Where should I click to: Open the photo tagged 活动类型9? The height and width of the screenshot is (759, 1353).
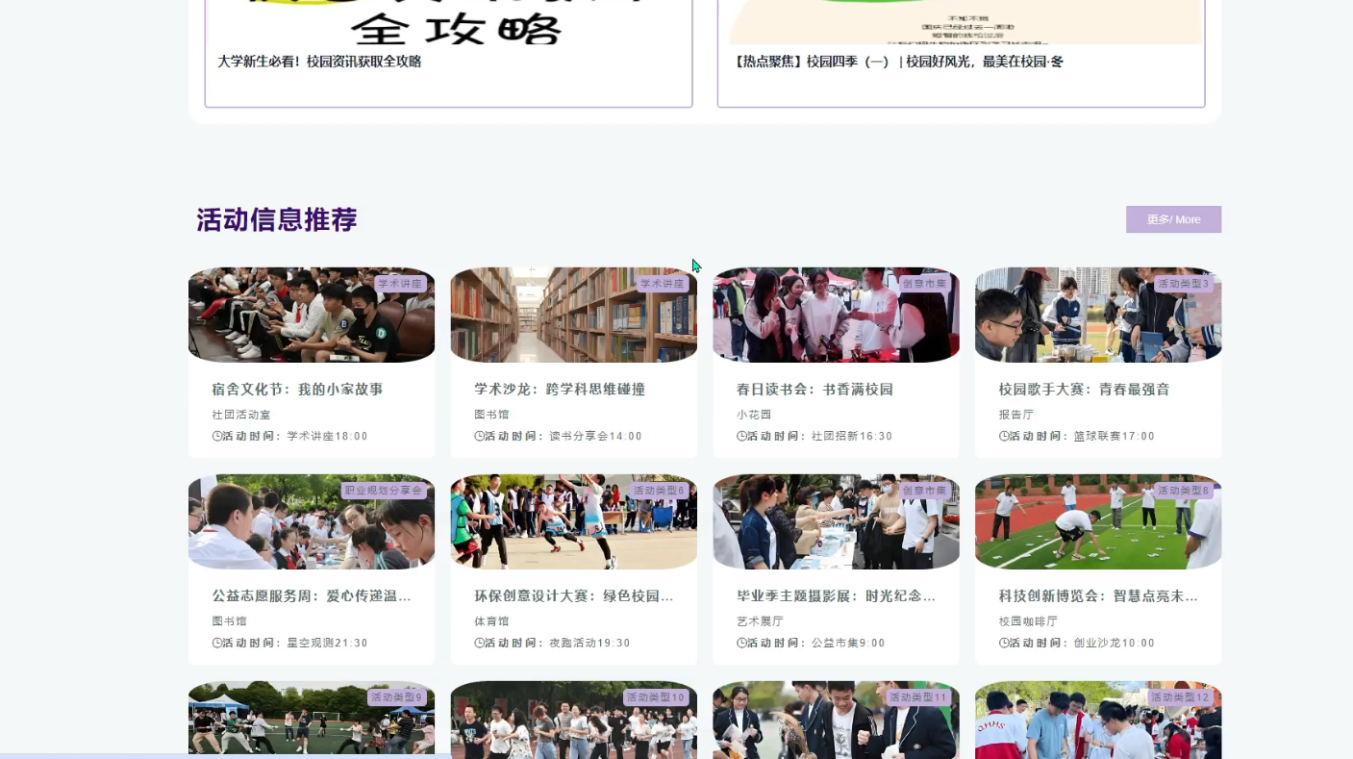312,720
